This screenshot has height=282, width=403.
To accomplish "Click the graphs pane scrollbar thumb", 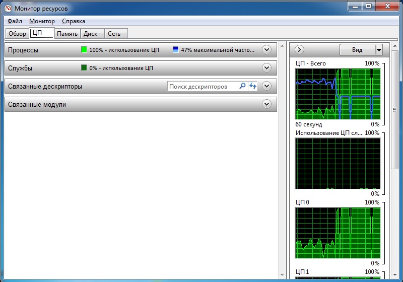I will pyautogui.click(x=394, y=110).
